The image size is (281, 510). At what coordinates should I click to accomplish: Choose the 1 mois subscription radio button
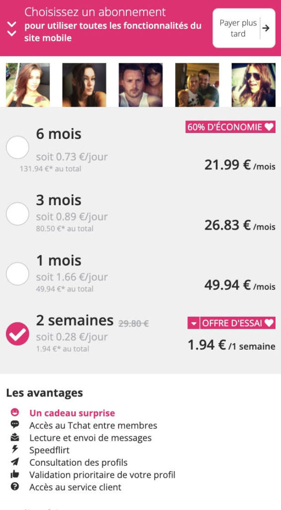coord(17,274)
